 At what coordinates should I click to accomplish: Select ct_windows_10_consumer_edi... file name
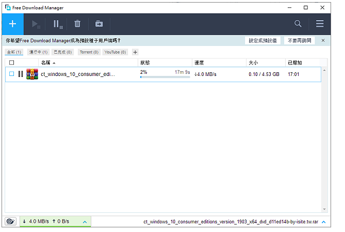click(78, 74)
